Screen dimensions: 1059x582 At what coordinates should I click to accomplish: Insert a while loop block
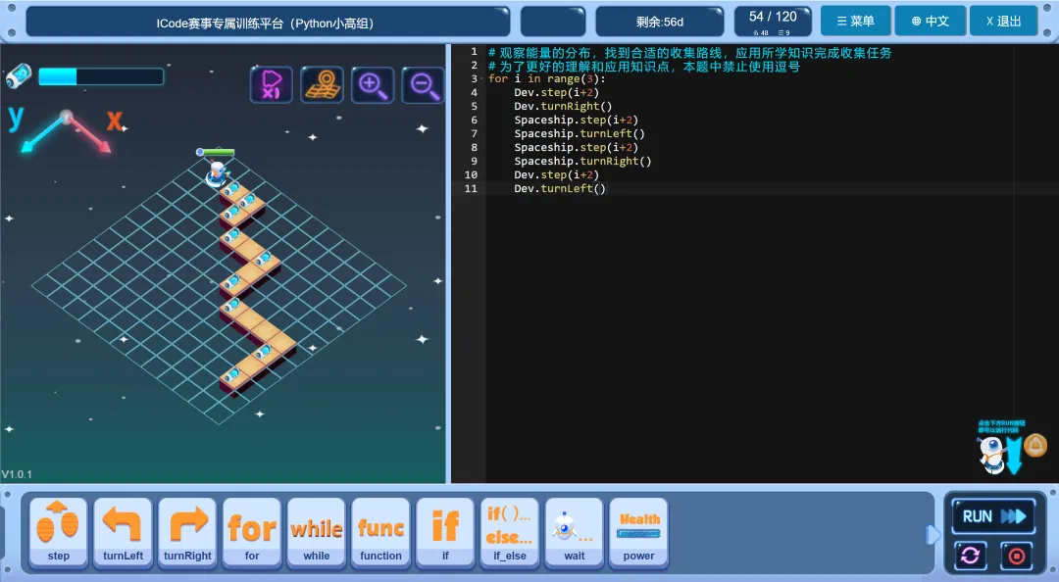point(316,533)
